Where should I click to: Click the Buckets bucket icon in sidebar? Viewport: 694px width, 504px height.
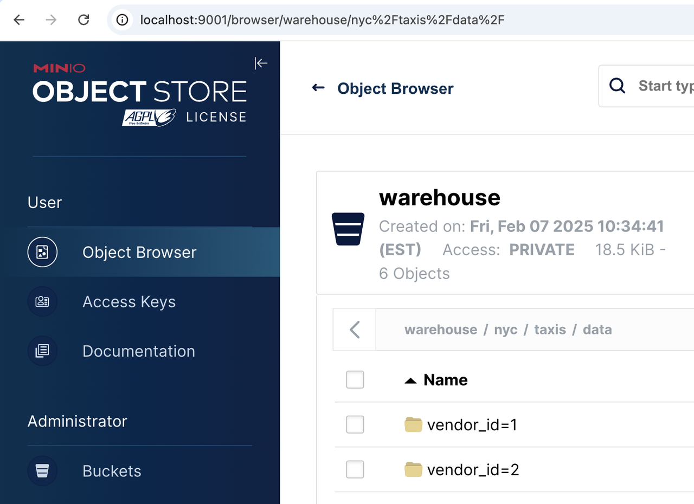coord(42,471)
